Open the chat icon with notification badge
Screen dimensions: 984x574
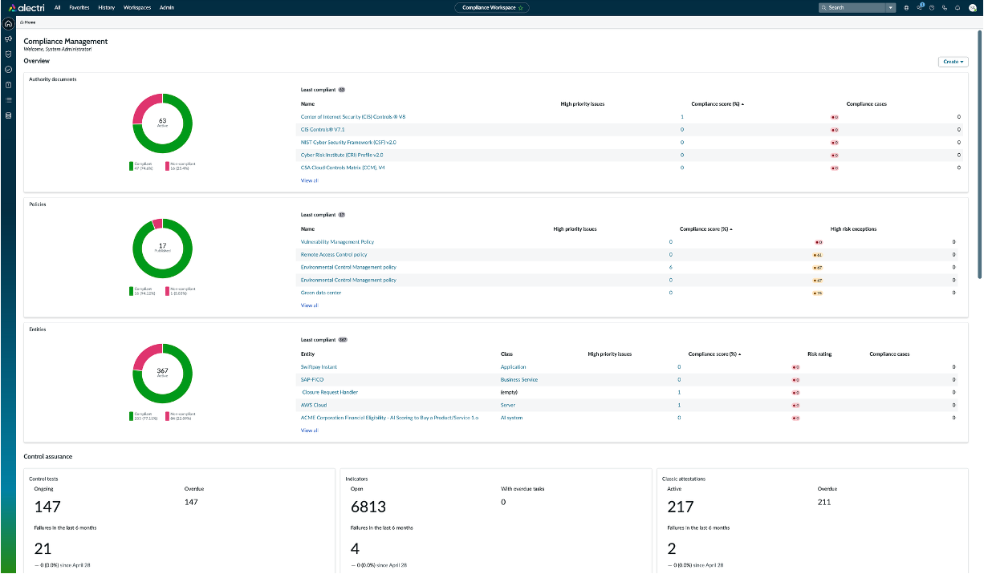(920, 7)
